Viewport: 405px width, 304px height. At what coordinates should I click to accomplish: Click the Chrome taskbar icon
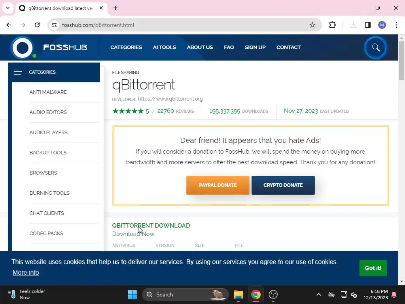256,294
